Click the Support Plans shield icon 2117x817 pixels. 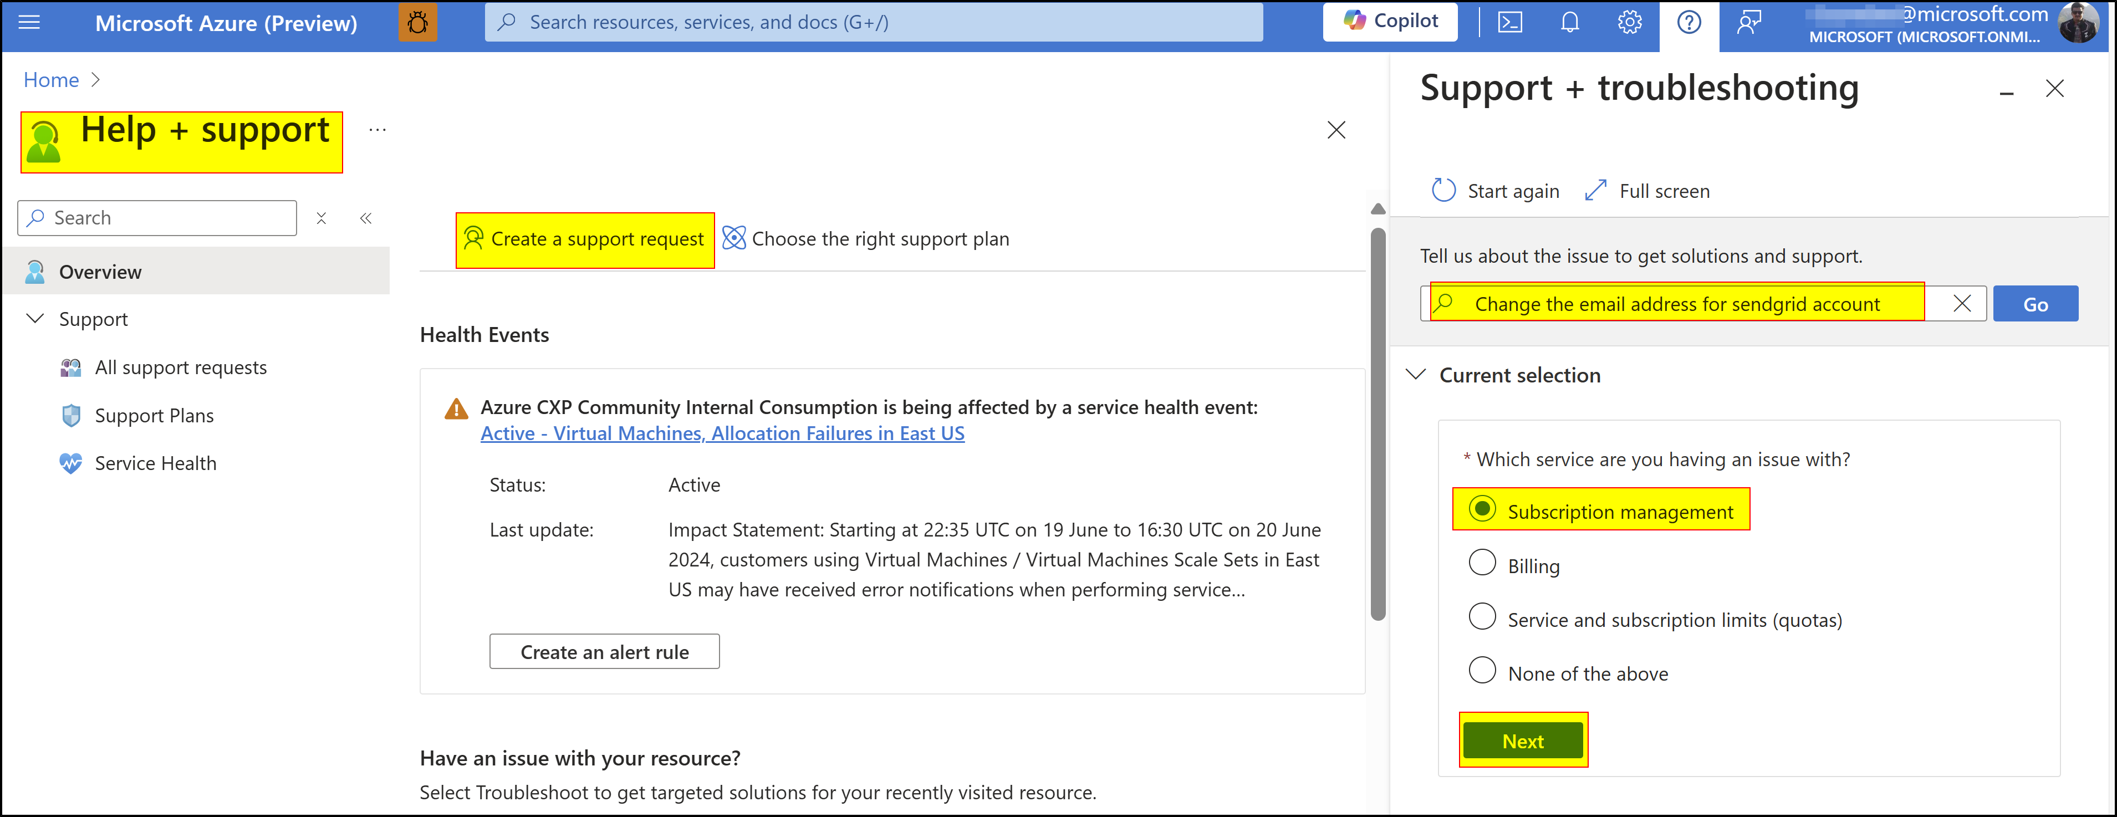tap(70, 415)
